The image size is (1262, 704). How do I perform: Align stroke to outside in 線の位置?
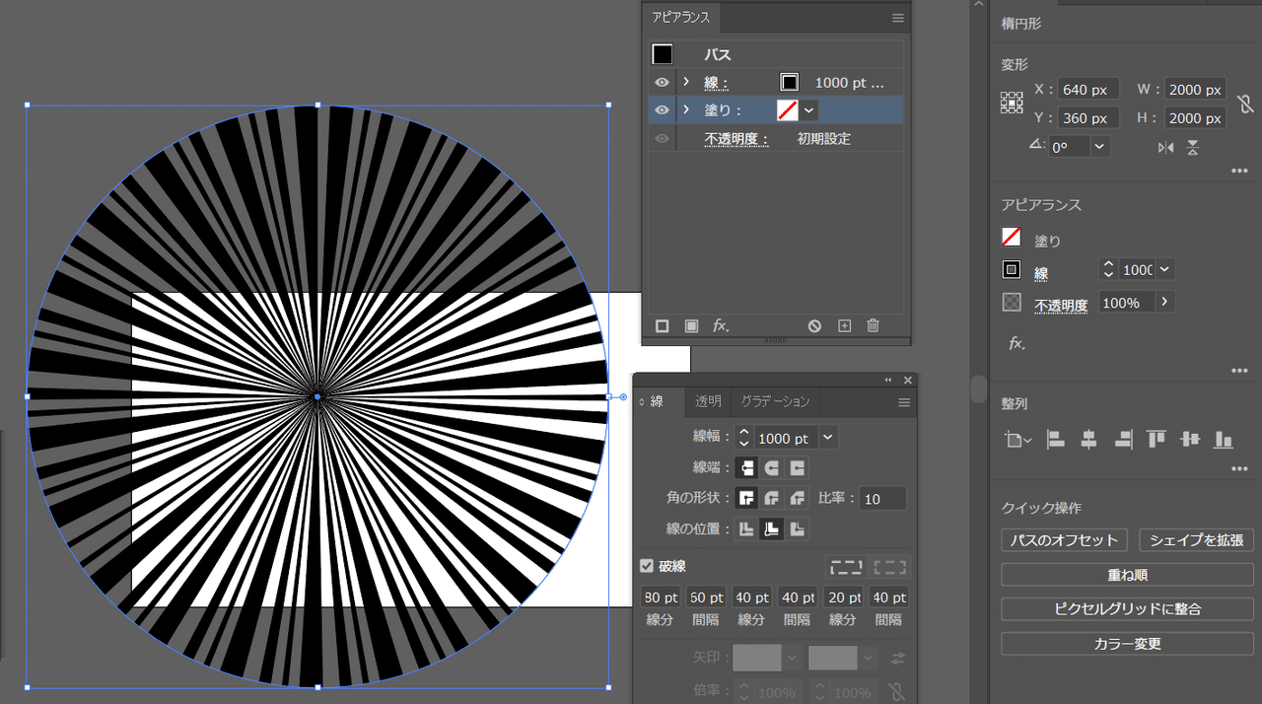[x=797, y=529]
